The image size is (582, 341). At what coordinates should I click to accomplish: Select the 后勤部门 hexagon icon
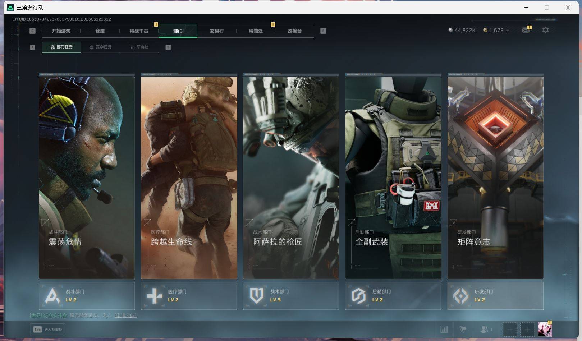tap(359, 296)
